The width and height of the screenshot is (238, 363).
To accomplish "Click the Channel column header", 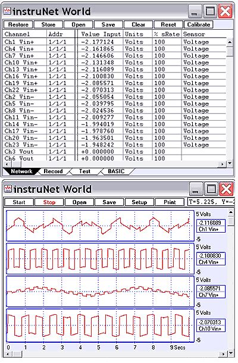I will point(17,35).
